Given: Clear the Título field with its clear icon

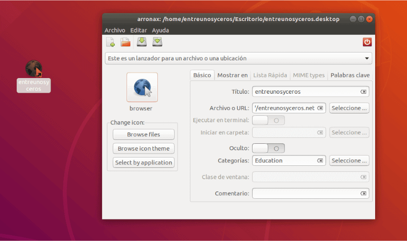Looking at the screenshot, I should [363, 92].
